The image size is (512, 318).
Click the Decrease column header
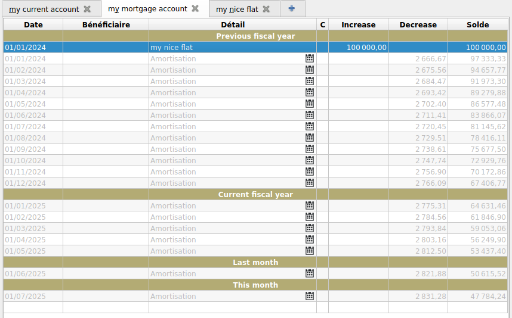click(x=418, y=24)
